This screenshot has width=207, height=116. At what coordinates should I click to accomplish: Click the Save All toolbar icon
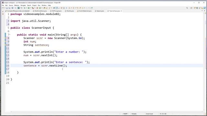[9, 8]
